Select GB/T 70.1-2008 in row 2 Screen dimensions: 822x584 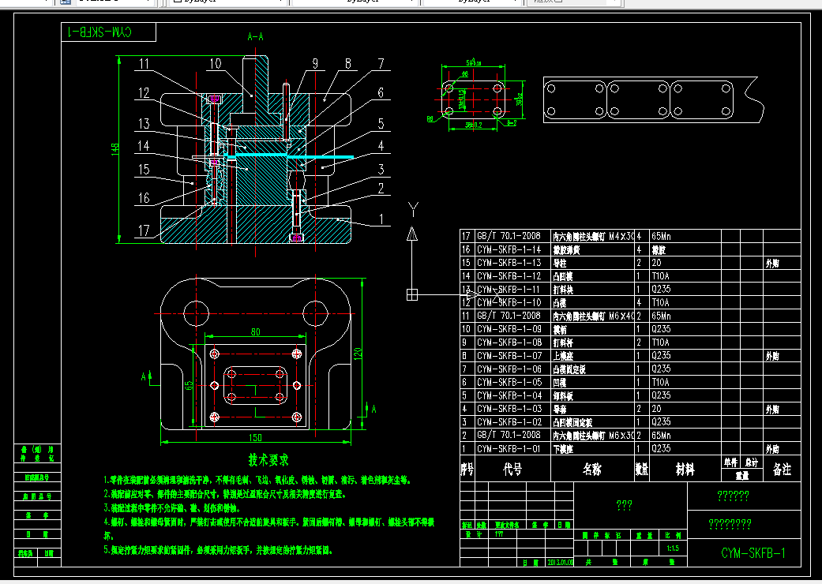tap(509, 435)
